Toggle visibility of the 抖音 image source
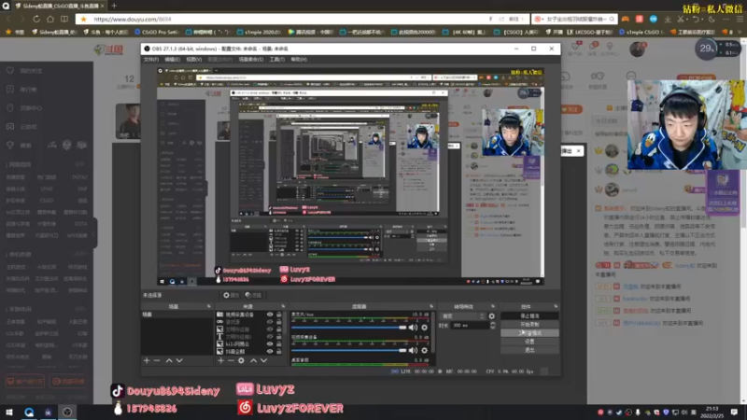Image resolution: width=747 pixels, height=420 pixels. coord(270,352)
